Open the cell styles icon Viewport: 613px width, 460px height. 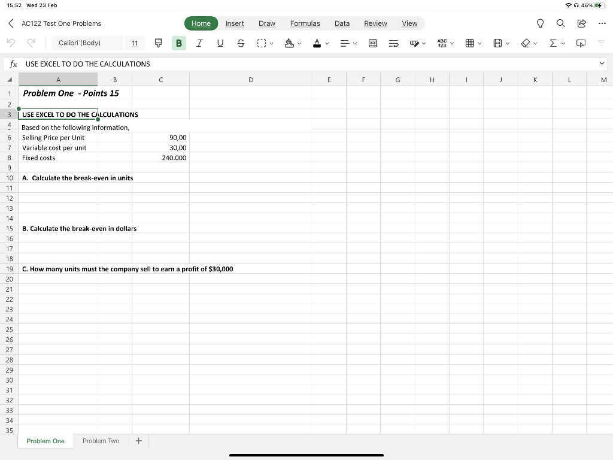[x=414, y=43]
